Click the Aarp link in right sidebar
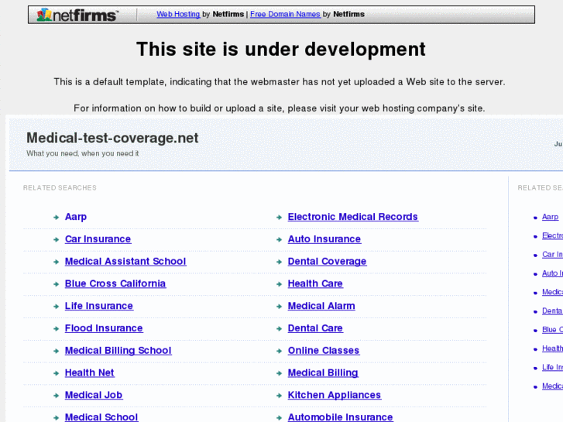Screen dimensions: 563x422 pos(550,217)
